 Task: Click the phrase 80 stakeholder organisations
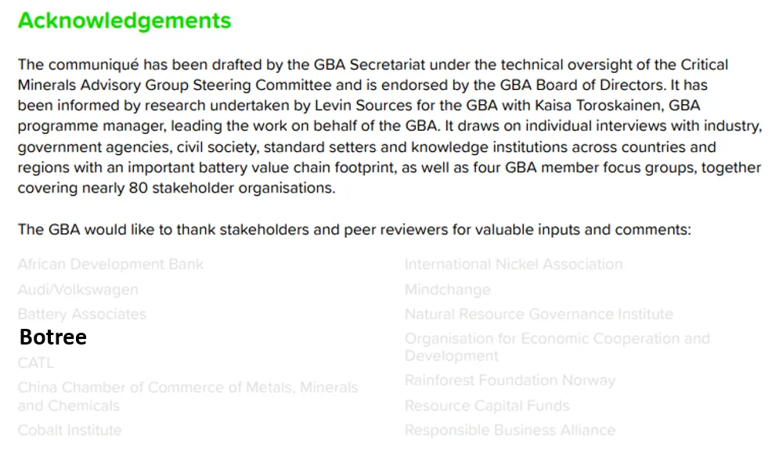click(x=232, y=188)
